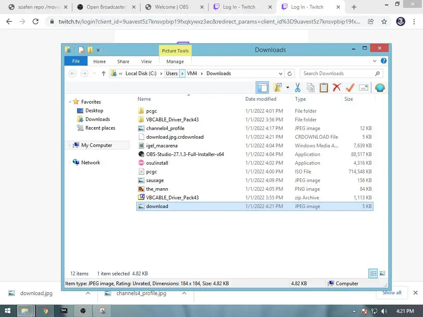Image resolution: width=423 pixels, height=317 pixels.
Task: Collapse the Favorites tree node
Action: (70, 102)
